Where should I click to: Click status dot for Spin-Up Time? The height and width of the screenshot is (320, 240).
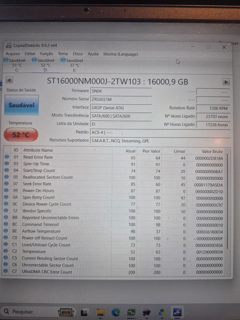point(7,163)
